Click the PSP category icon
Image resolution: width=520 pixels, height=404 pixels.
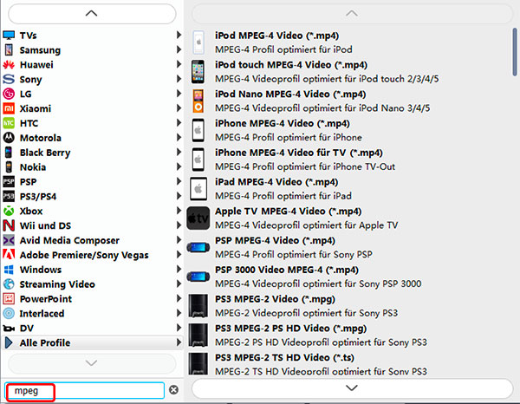pos(9,182)
